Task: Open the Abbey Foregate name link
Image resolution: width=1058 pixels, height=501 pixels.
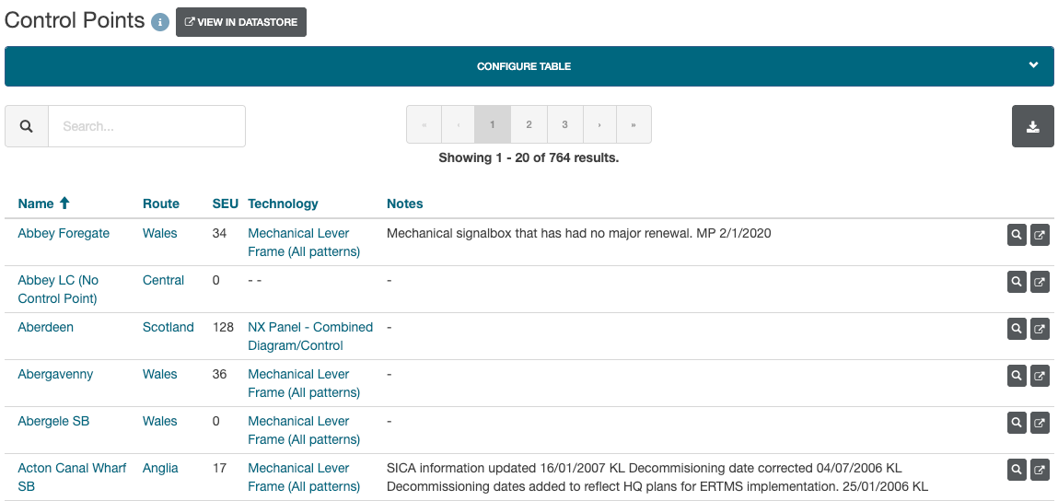Action: coord(64,233)
